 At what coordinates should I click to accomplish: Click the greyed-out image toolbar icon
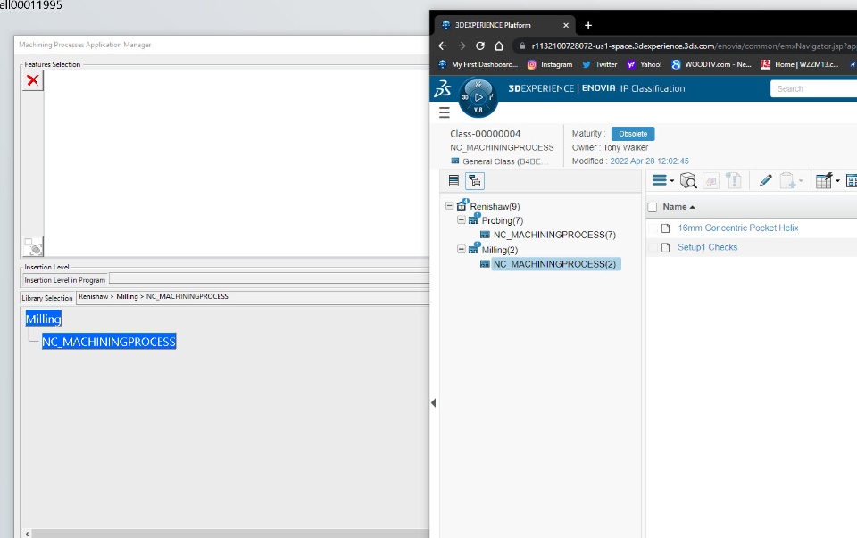(711, 181)
